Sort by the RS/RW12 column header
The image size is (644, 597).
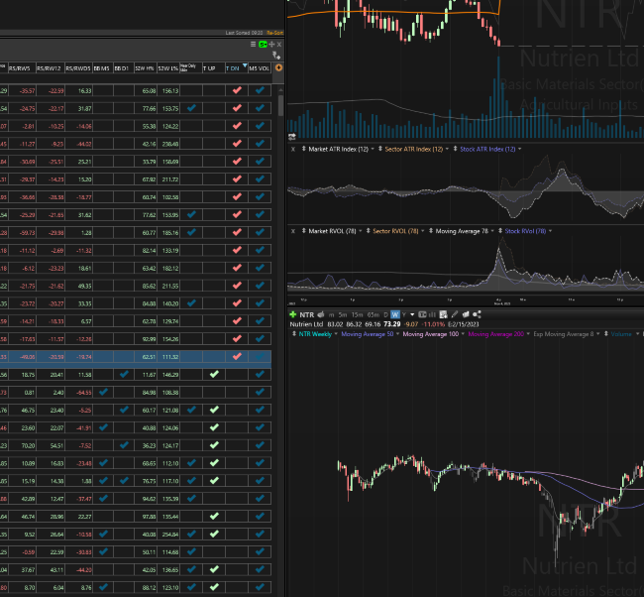[x=50, y=68]
